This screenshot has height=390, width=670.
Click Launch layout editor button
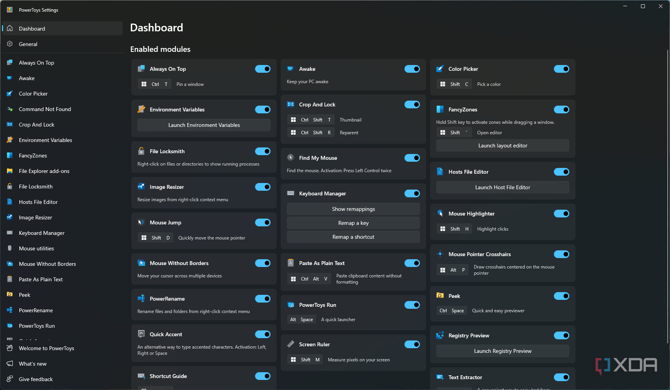(x=503, y=145)
